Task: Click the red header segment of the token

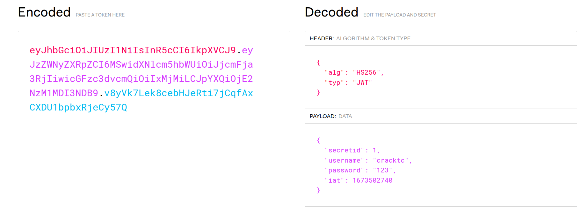Action: pos(132,50)
